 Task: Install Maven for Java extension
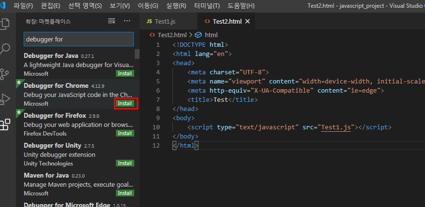(125, 193)
